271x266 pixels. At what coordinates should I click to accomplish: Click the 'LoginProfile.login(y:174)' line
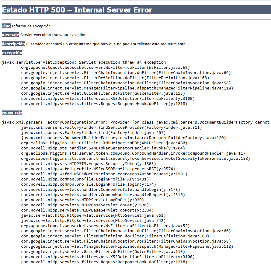point(89,184)
